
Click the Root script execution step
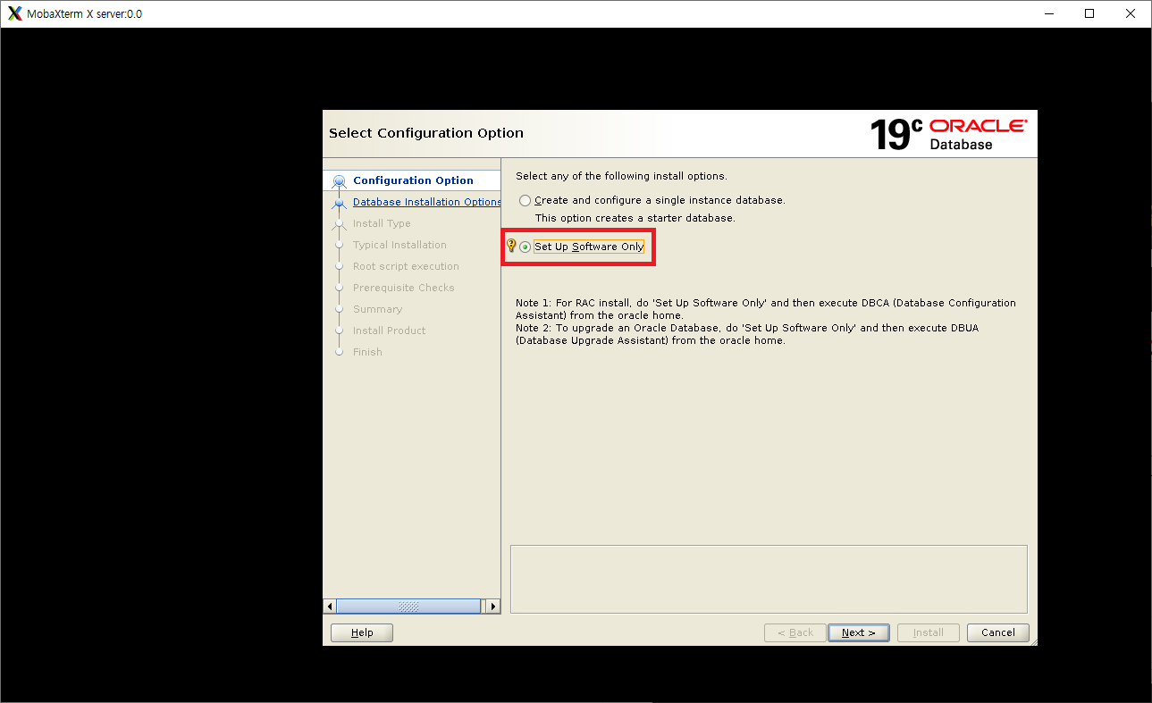(x=406, y=266)
